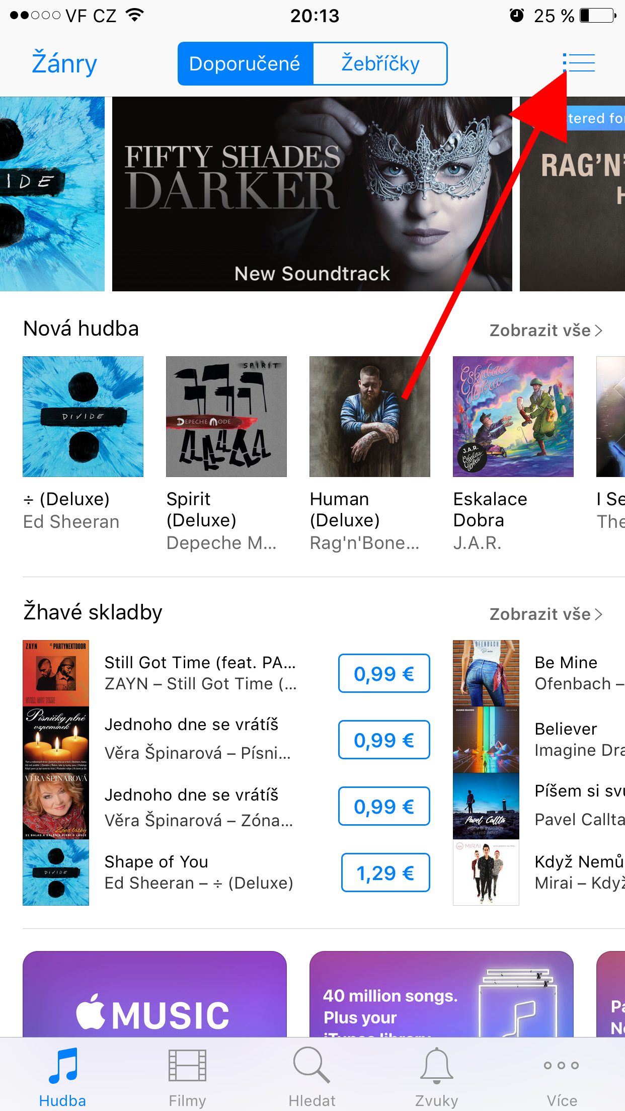This screenshot has height=1111, width=625.
Task: Switch to the Doporučené segment
Action: coord(246,64)
